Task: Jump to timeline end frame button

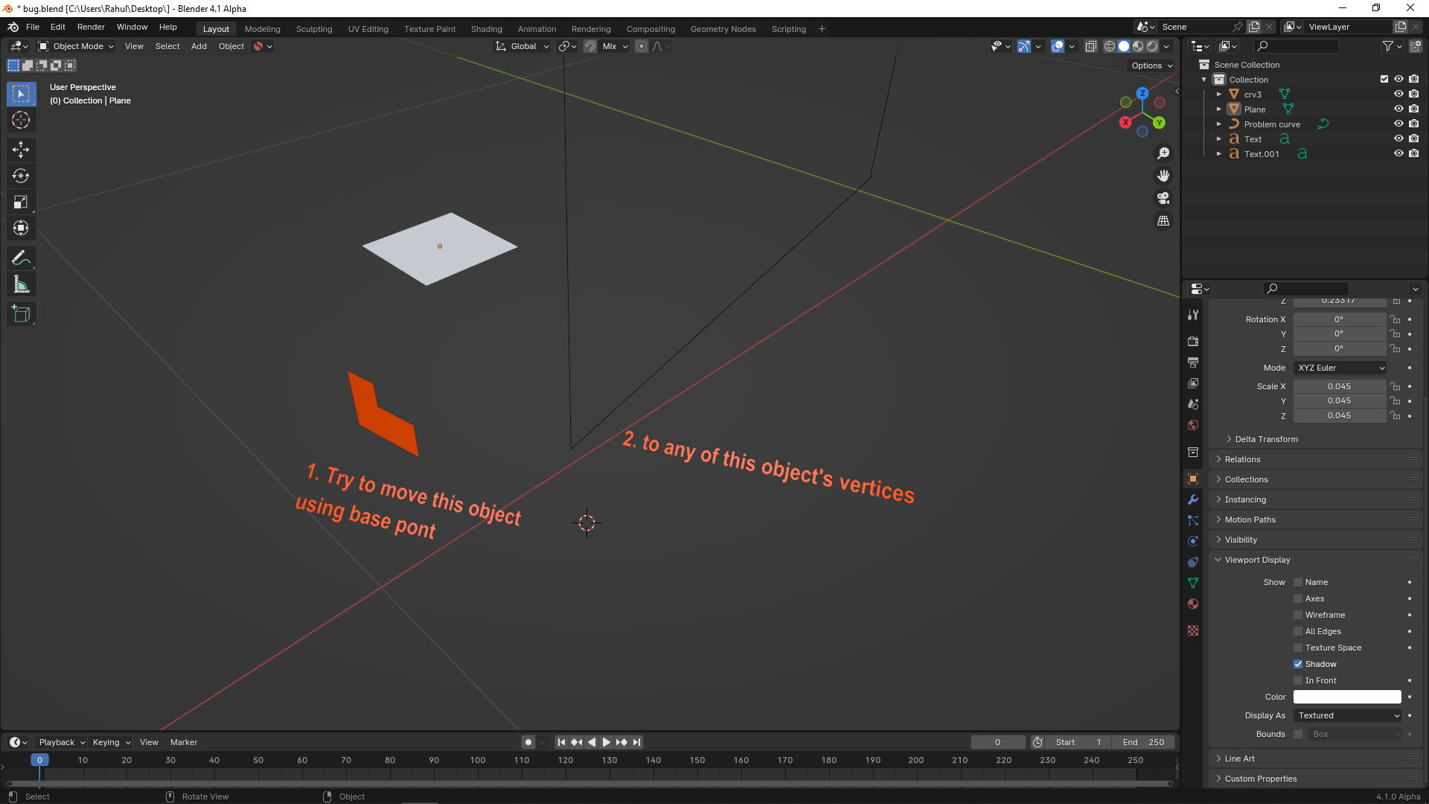Action: (x=637, y=742)
